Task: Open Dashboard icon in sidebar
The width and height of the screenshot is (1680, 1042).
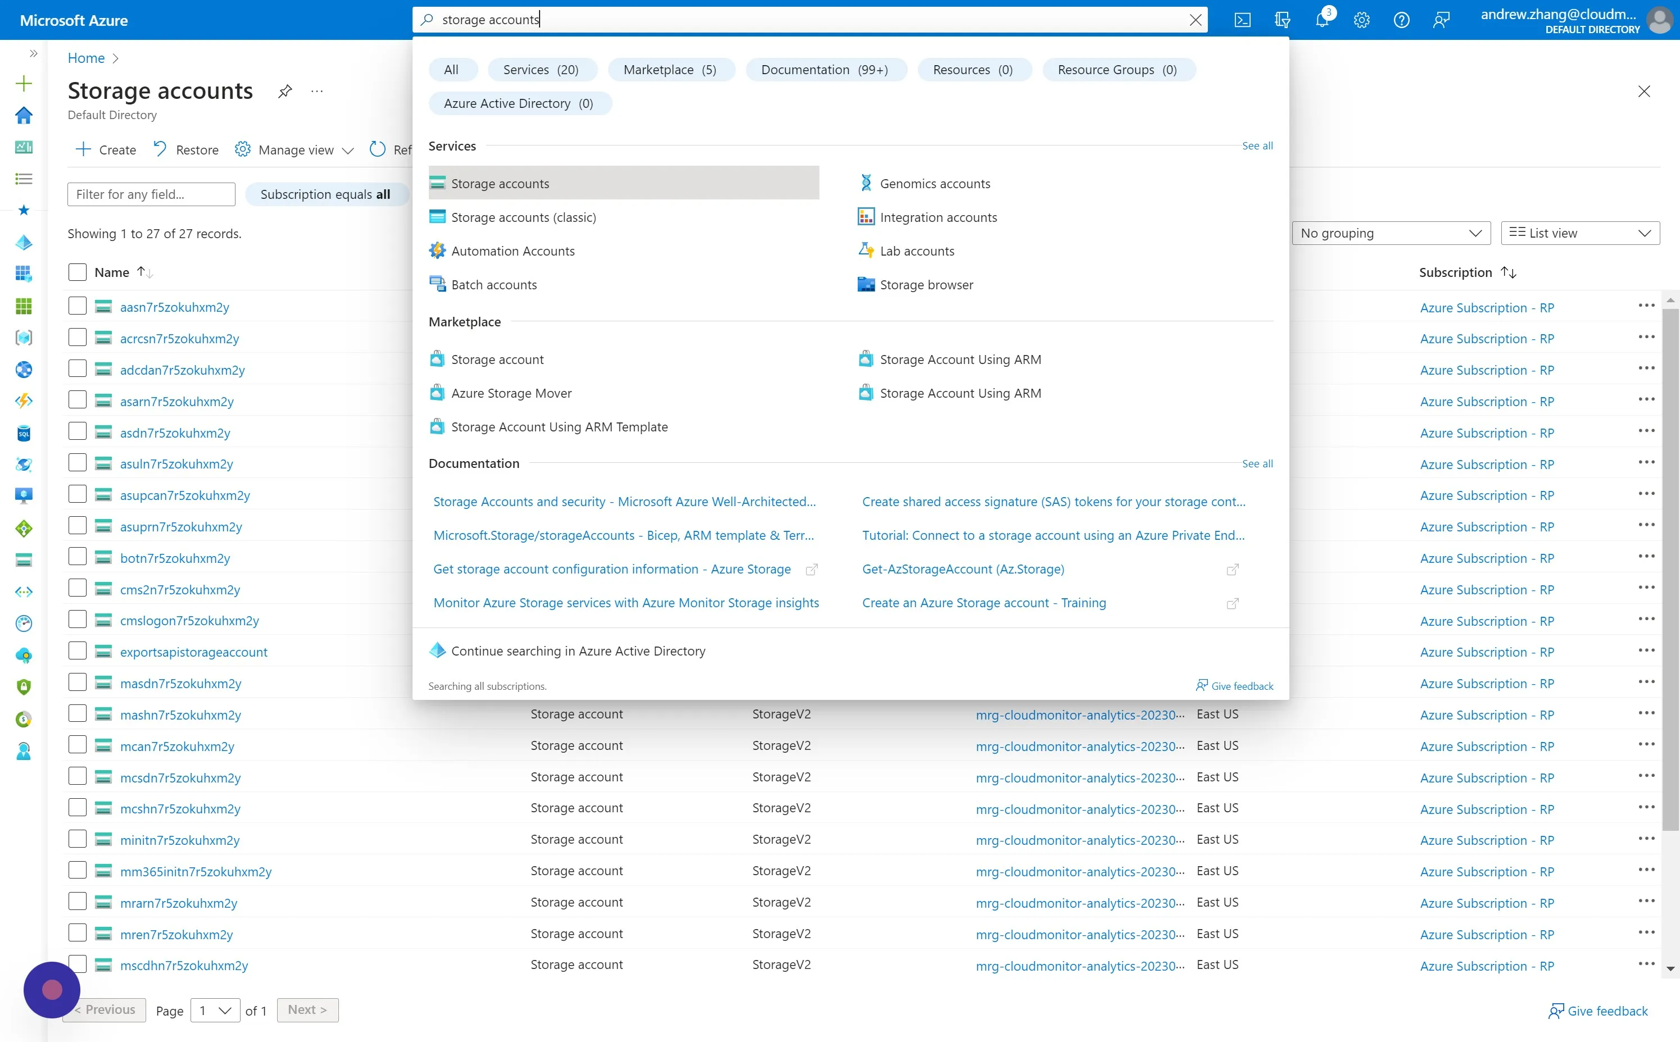Action: [24, 147]
